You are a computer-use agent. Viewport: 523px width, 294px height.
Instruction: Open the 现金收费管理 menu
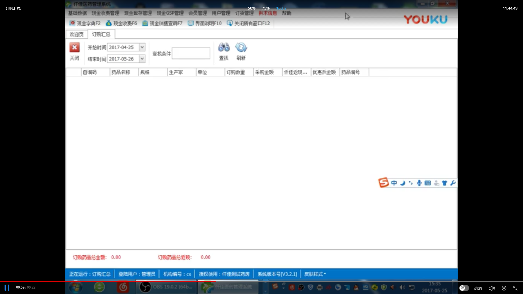105,13
